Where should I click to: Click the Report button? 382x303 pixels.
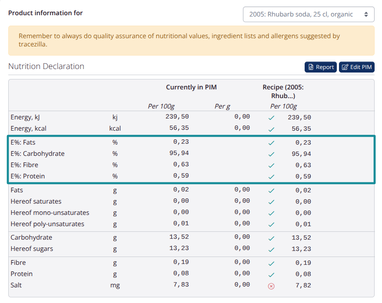click(320, 67)
